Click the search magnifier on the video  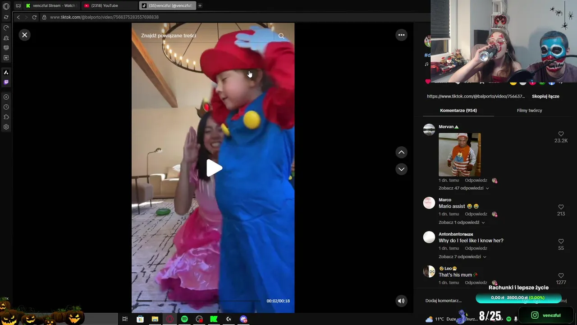click(281, 36)
